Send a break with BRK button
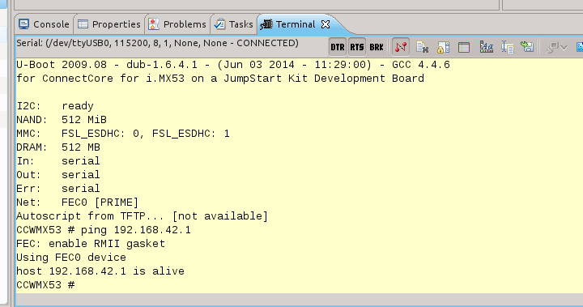The height and width of the screenshot is (307, 583). [377, 47]
